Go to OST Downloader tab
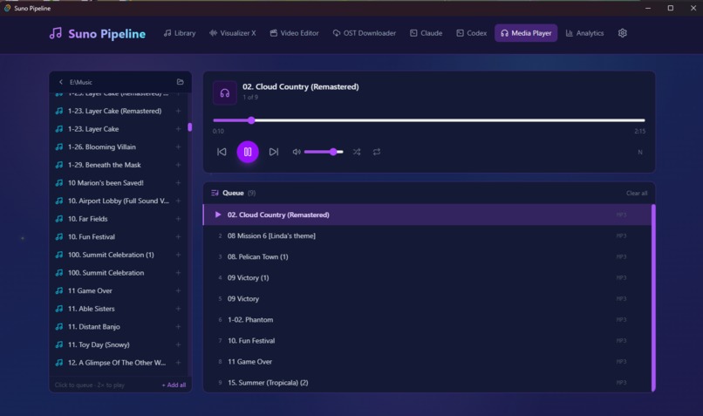This screenshot has width=703, height=416. [364, 33]
